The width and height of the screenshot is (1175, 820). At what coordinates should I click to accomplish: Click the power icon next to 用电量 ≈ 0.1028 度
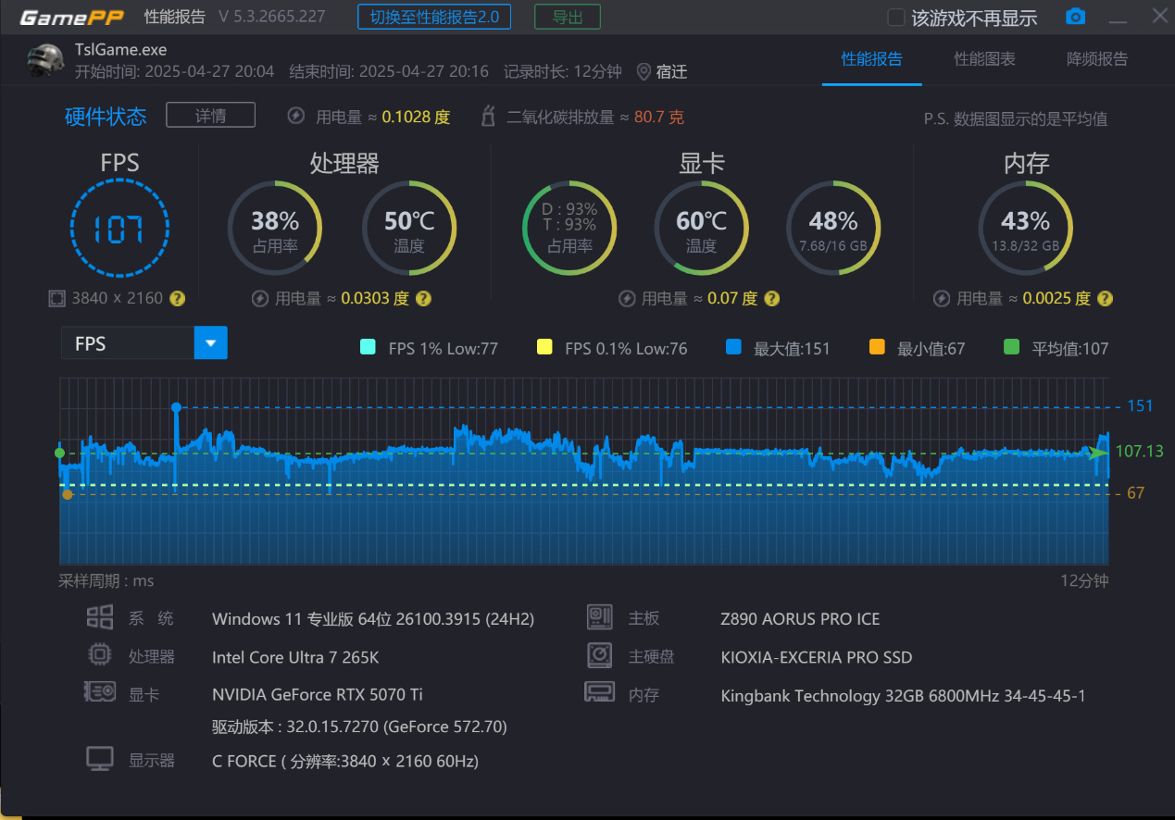(296, 117)
